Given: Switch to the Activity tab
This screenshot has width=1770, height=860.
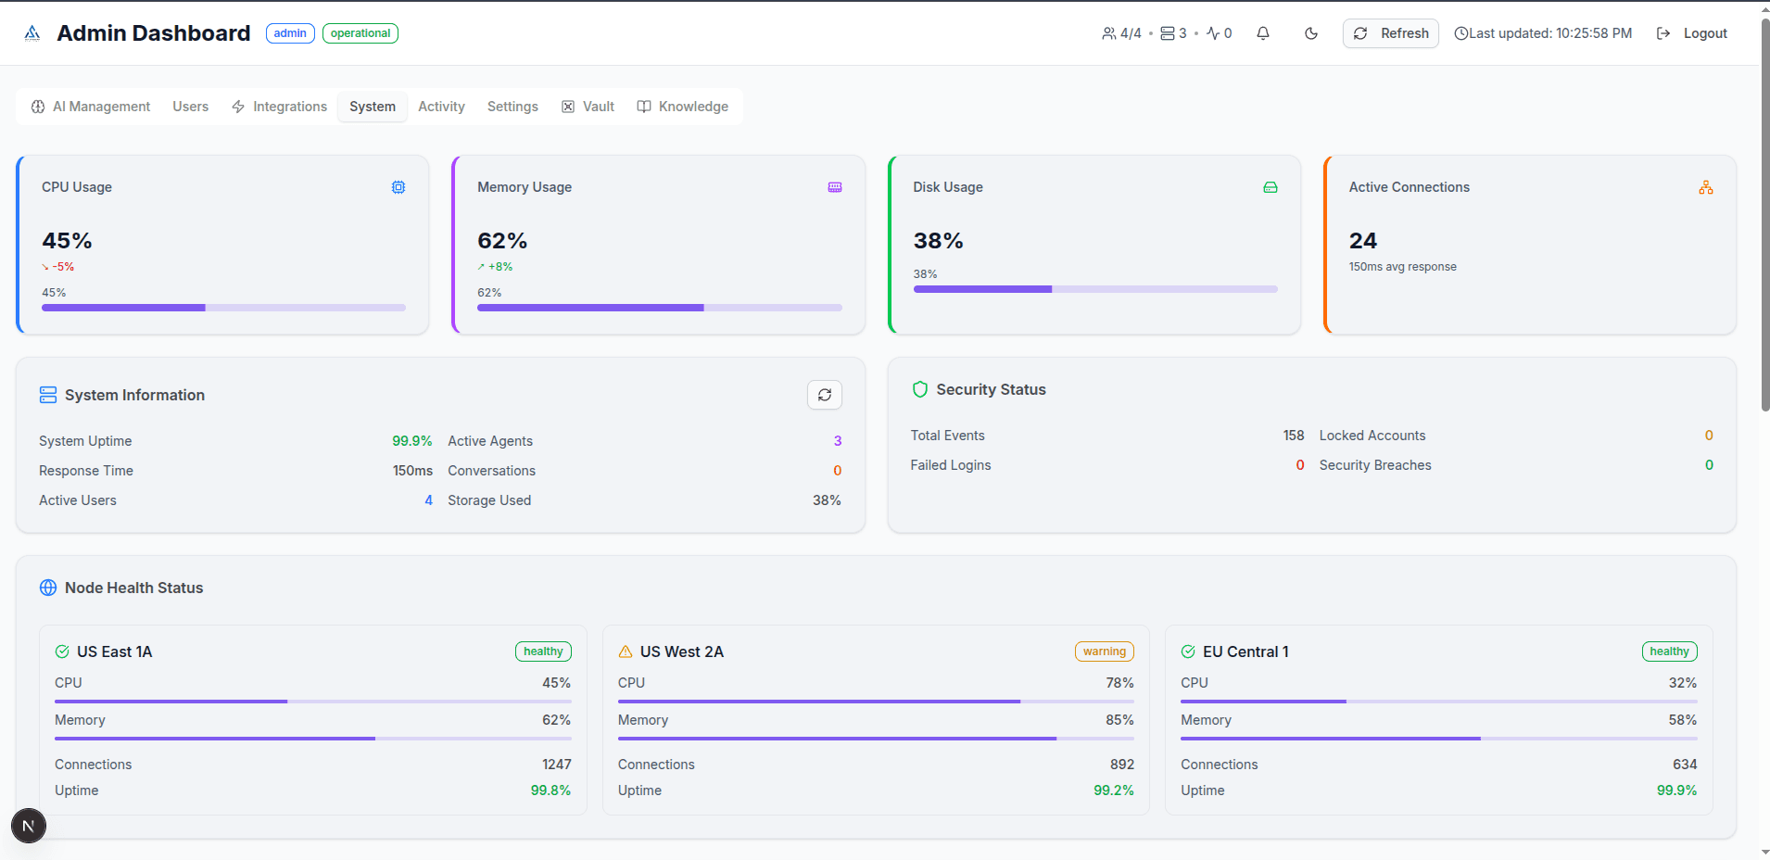Looking at the screenshot, I should click(x=441, y=107).
